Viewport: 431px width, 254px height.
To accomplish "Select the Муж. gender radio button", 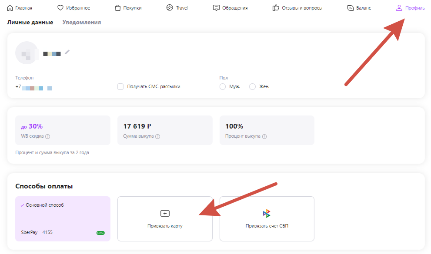I will pyautogui.click(x=223, y=86).
